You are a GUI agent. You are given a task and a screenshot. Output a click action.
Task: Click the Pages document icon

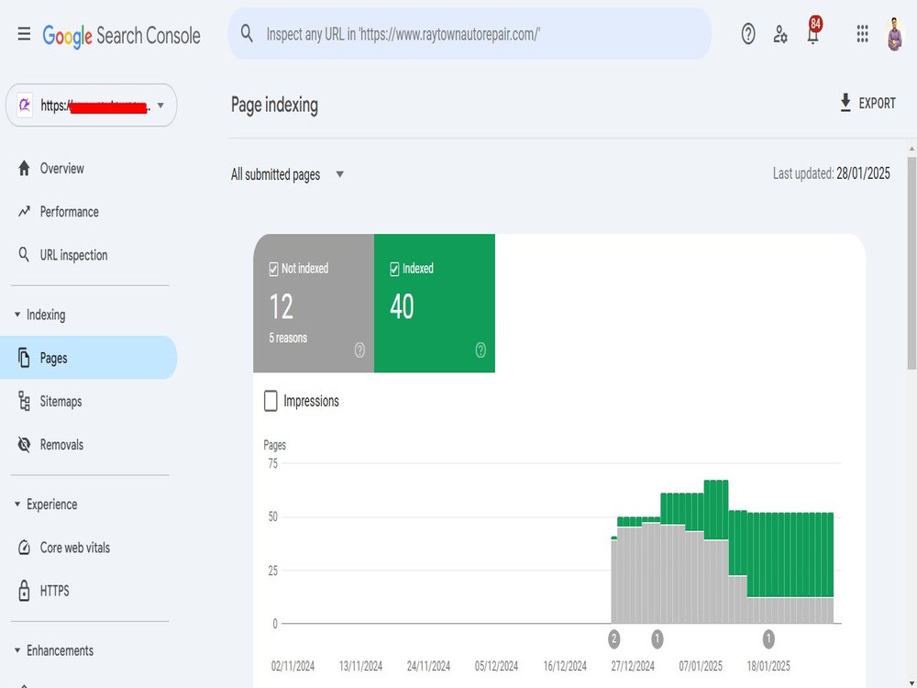[24, 358]
